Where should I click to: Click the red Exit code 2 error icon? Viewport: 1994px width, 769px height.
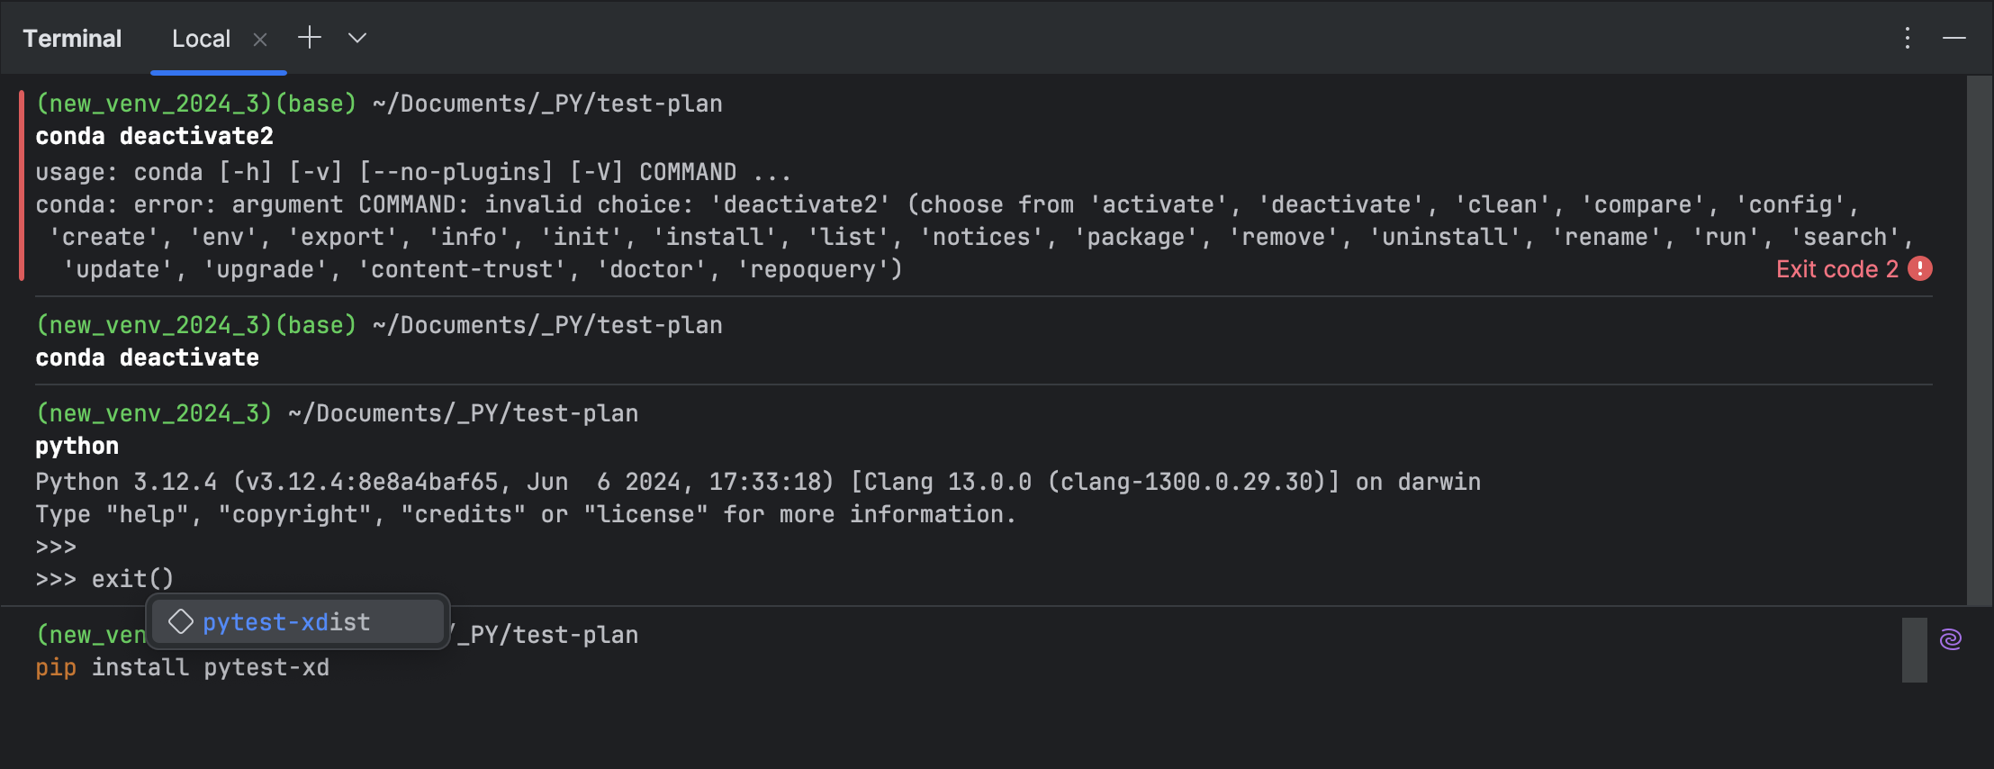pyautogui.click(x=1920, y=269)
